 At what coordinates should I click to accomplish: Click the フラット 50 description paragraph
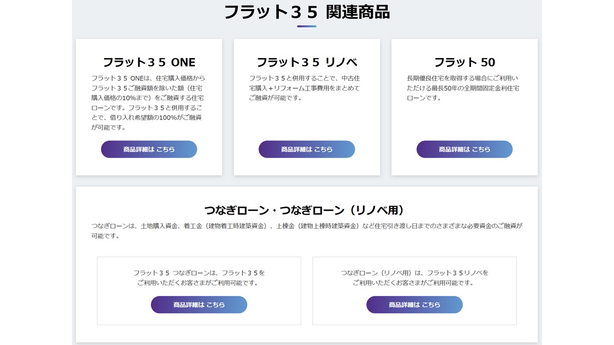462,88
